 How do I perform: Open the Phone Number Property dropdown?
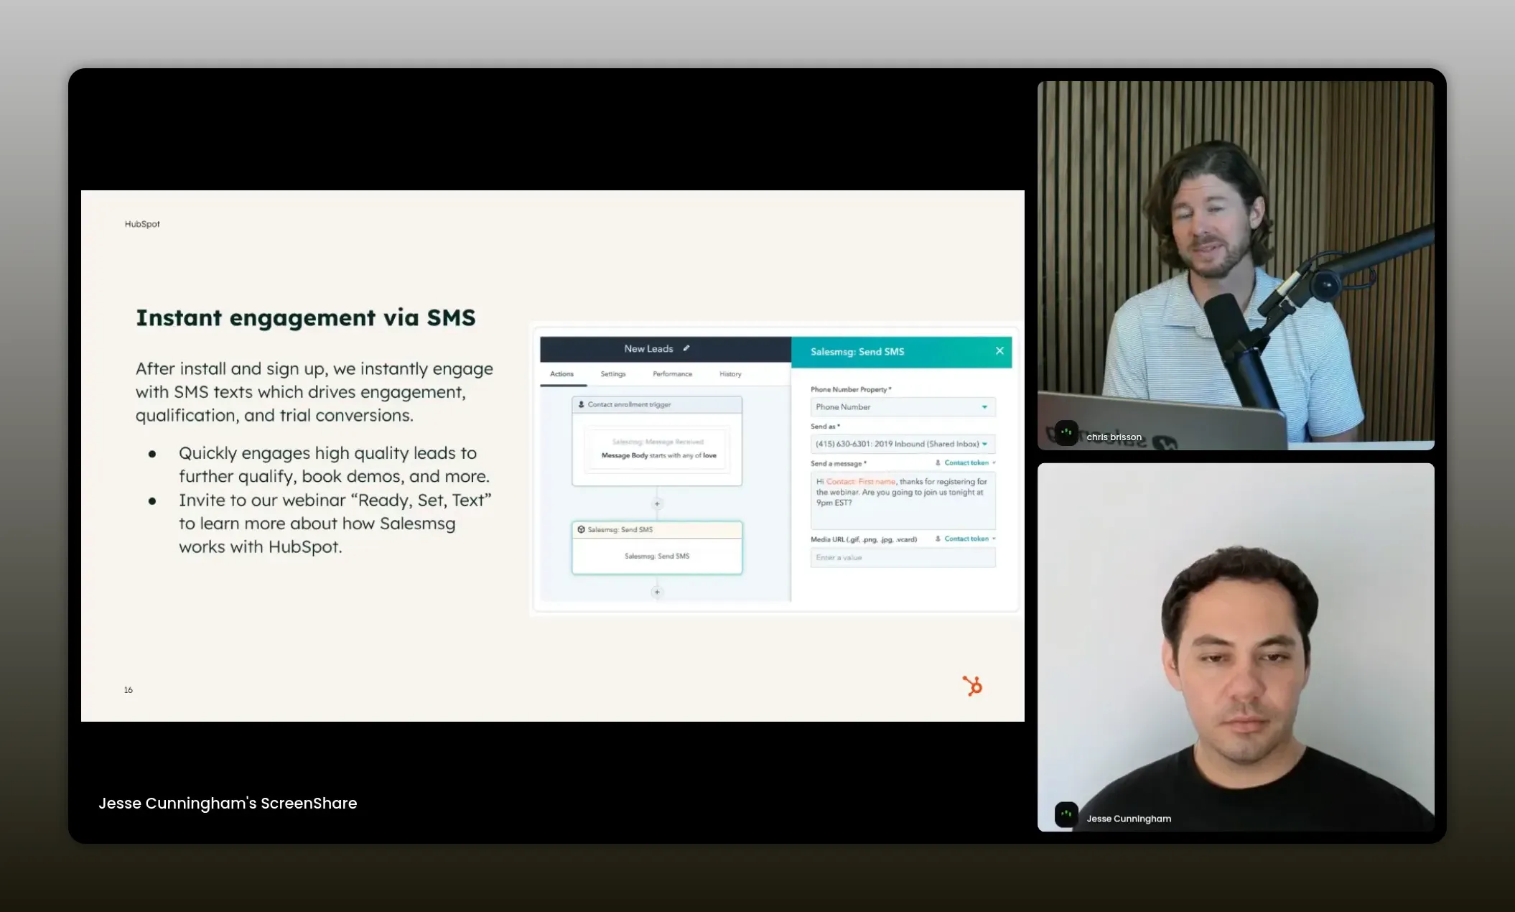click(903, 407)
